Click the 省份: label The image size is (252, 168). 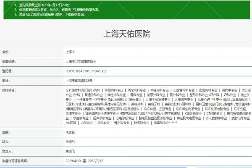click(6, 52)
